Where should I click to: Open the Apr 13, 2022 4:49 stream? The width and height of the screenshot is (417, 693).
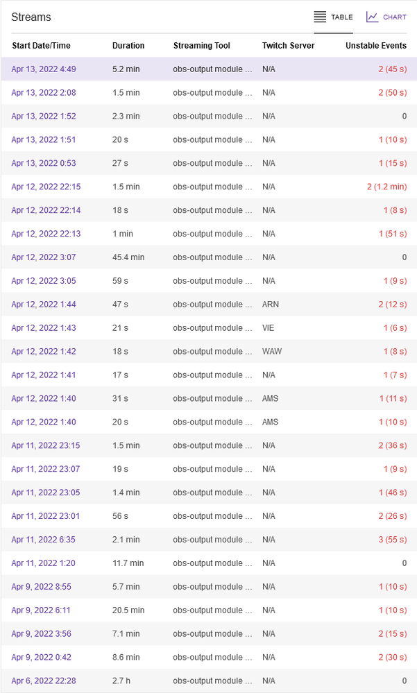44,69
